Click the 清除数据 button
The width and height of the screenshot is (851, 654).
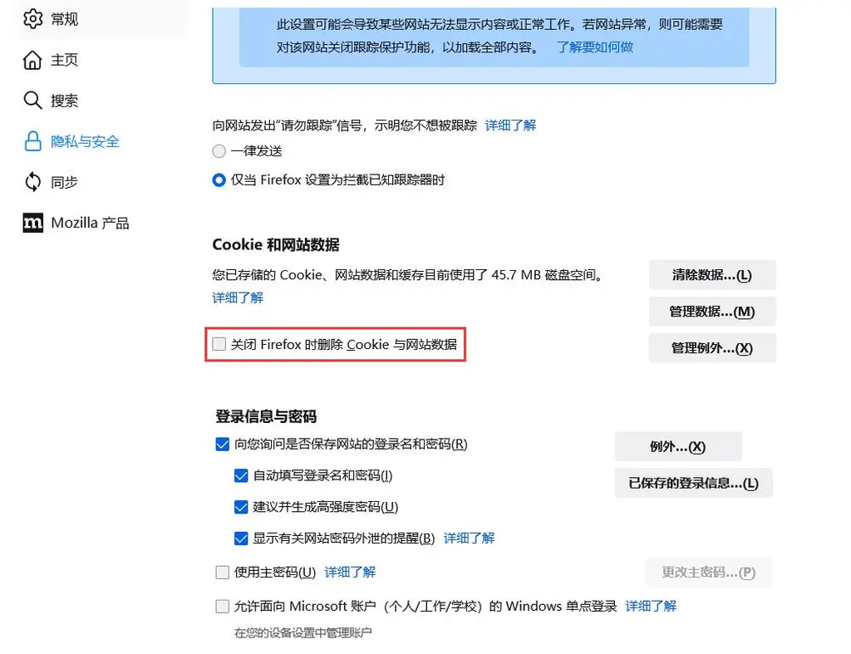click(x=712, y=275)
